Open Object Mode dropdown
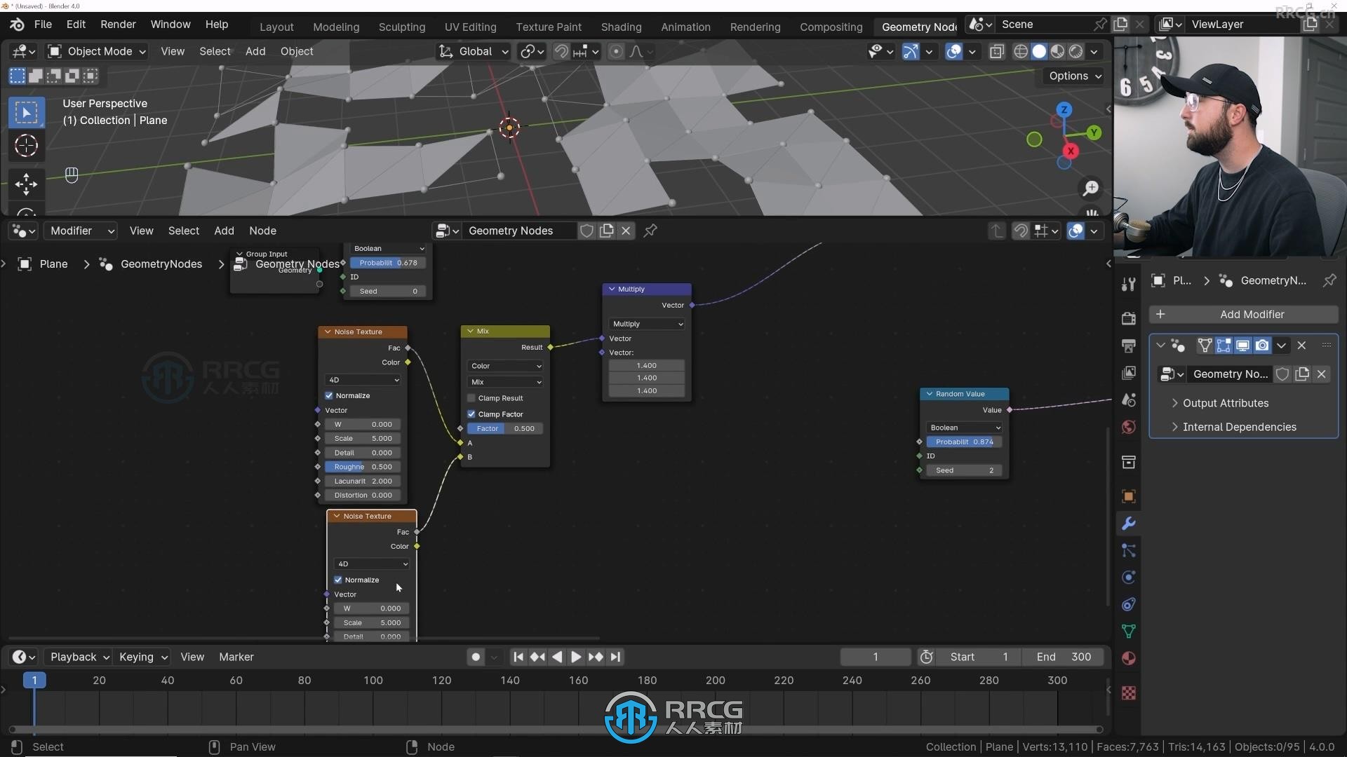 [x=97, y=51]
